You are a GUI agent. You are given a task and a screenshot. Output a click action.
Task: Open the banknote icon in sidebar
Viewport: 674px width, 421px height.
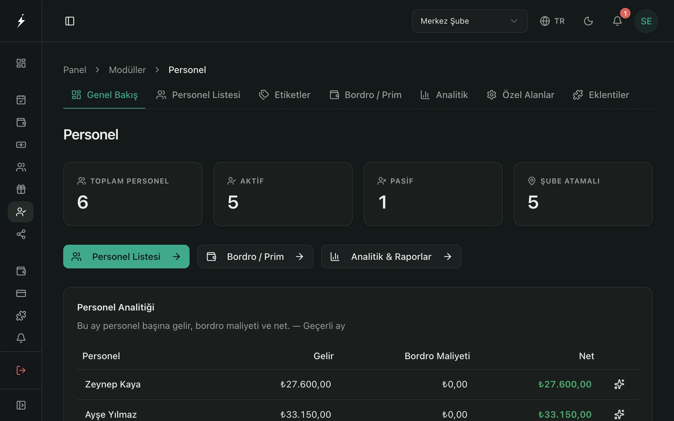[x=21, y=145]
